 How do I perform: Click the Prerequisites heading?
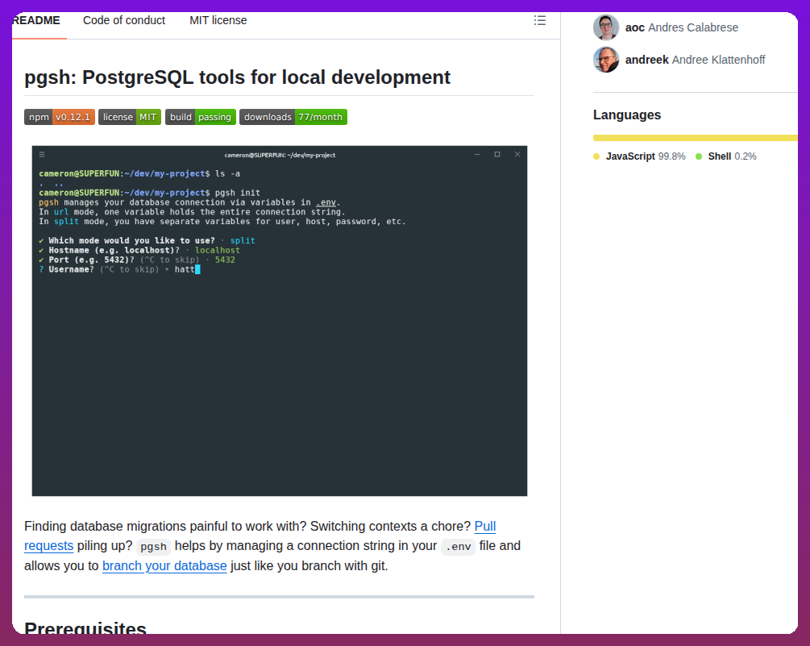[x=85, y=628]
